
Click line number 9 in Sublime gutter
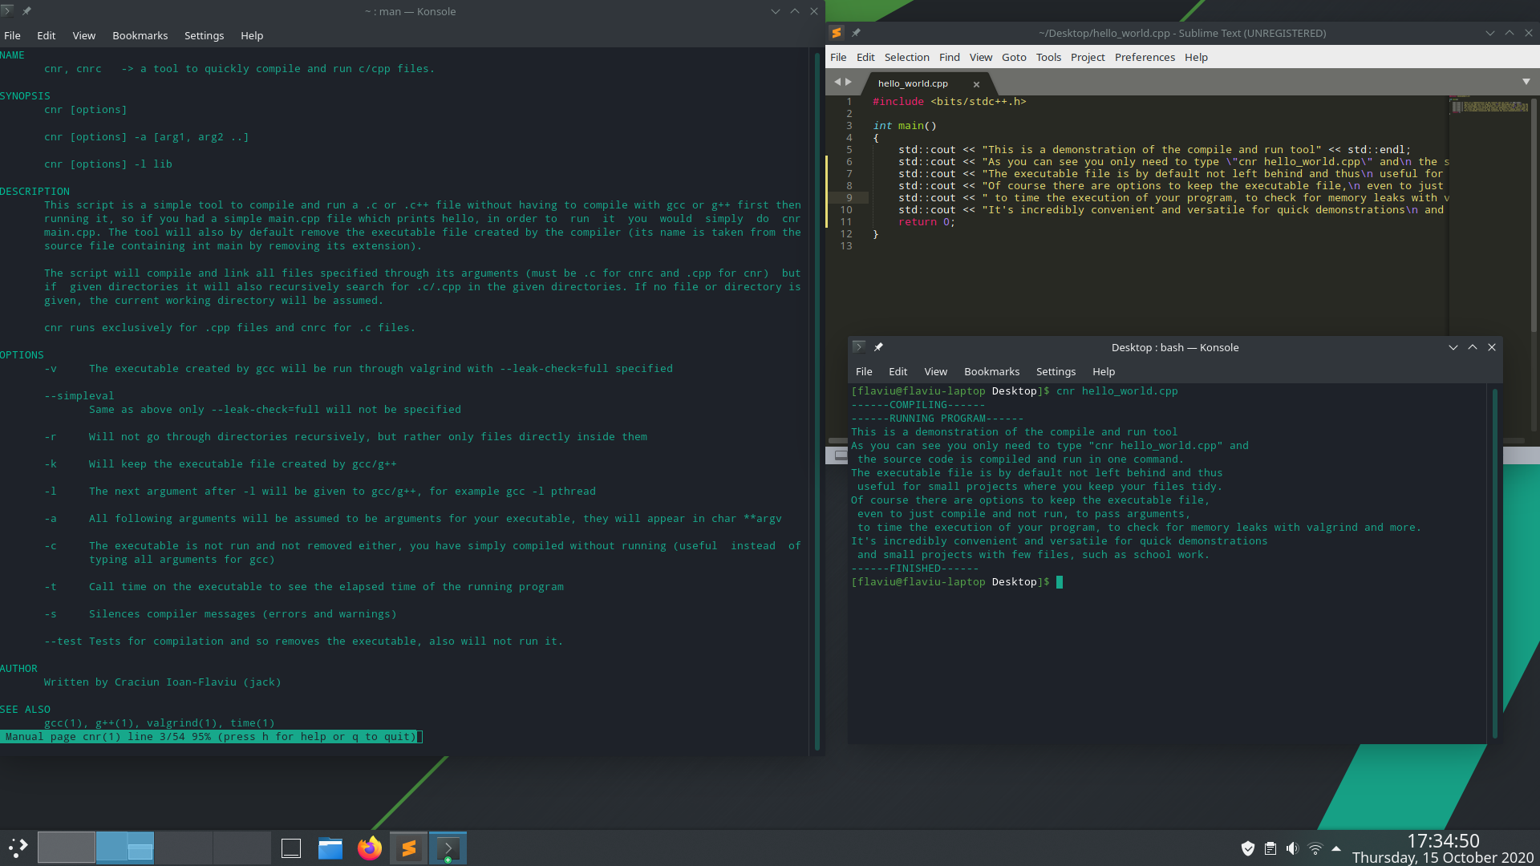coord(849,197)
